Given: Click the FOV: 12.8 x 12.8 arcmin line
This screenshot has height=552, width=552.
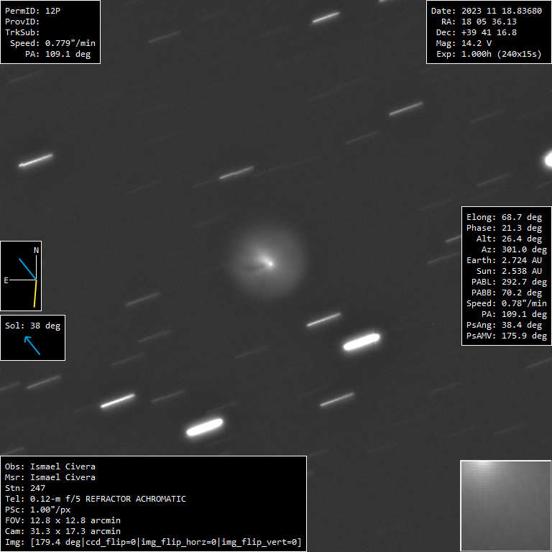Looking at the screenshot, I should 63,520.
